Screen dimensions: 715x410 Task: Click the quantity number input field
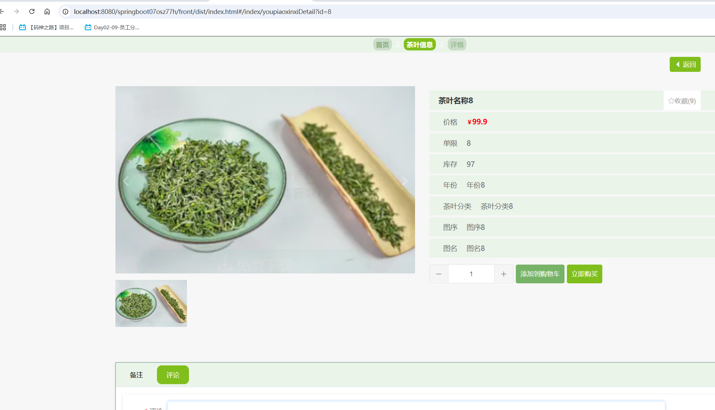(471, 274)
